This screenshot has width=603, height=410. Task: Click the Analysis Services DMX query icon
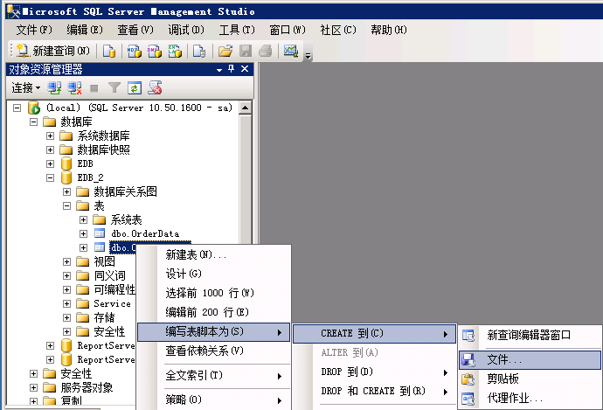coord(155,51)
